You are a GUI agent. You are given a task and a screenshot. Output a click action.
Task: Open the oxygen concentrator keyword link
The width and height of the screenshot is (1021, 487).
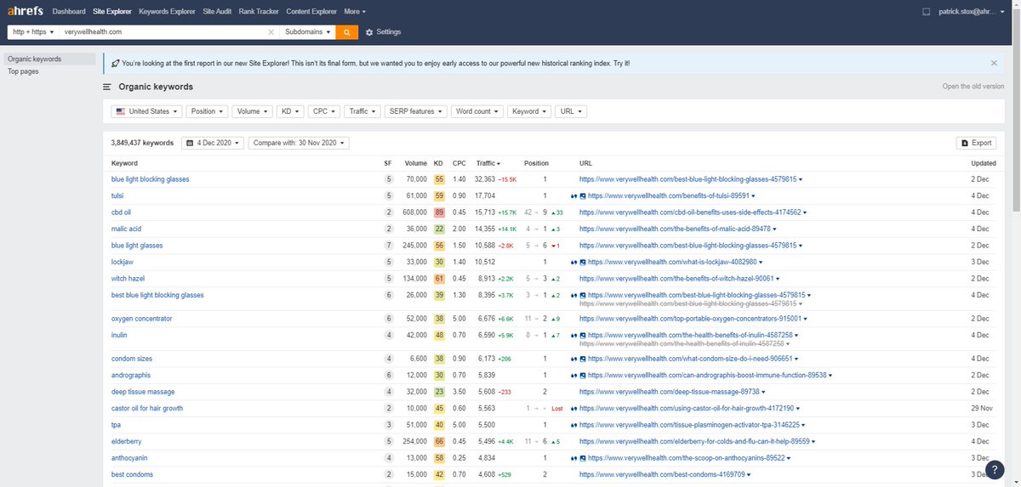[x=141, y=319]
